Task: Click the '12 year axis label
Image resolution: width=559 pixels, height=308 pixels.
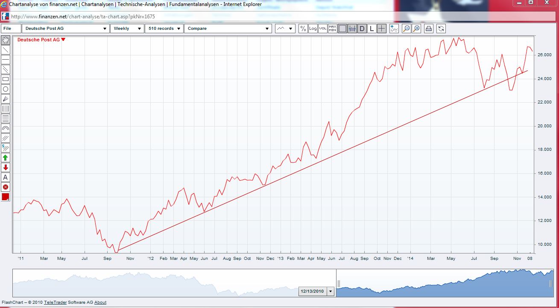Action: coord(150,258)
